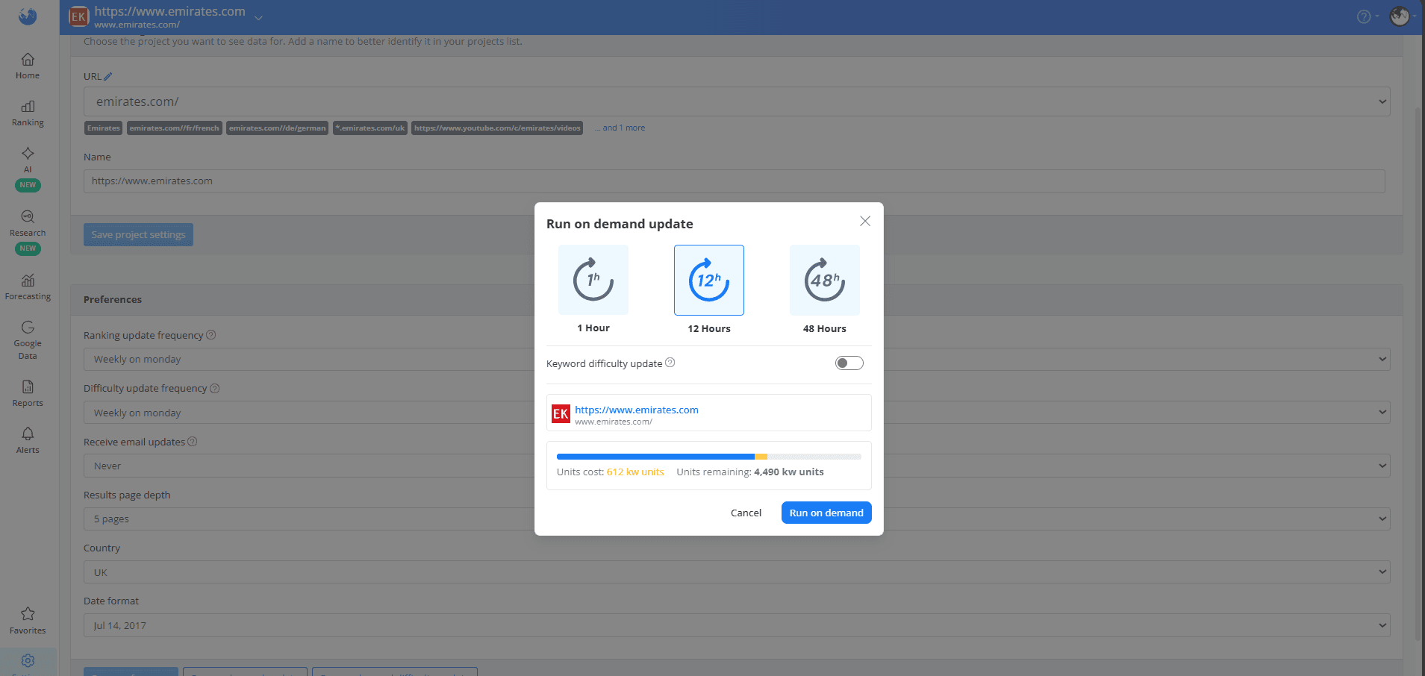Screen dimensions: 1425x676
Task: Click the project Name input field
Action: click(735, 181)
